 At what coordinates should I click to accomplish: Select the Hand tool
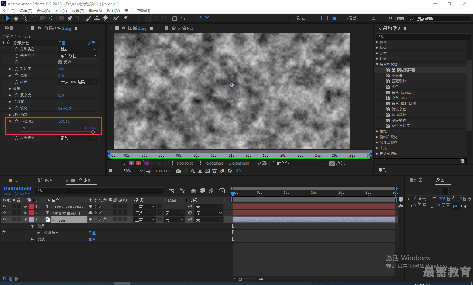16,18
